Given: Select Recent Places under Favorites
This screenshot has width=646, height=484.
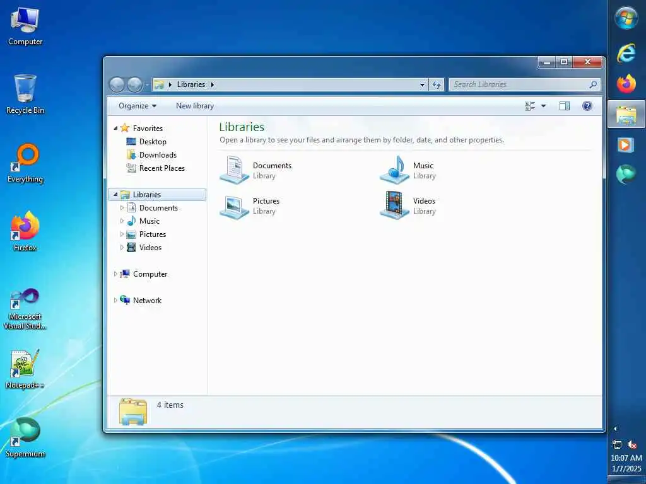Looking at the screenshot, I should [162, 168].
